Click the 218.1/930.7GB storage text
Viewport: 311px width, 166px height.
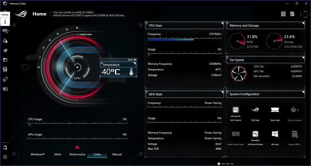click(x=293, y=46)
